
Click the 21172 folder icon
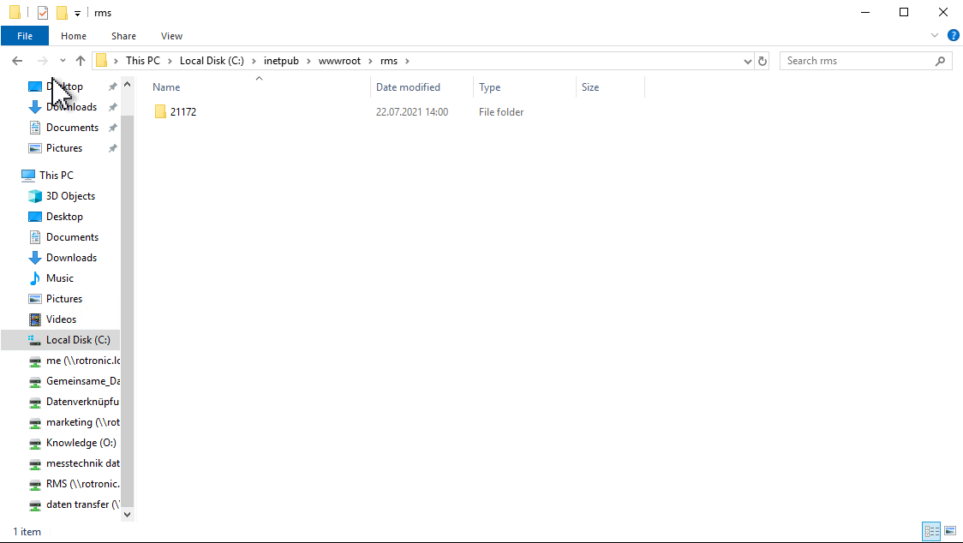coord(160,112)
